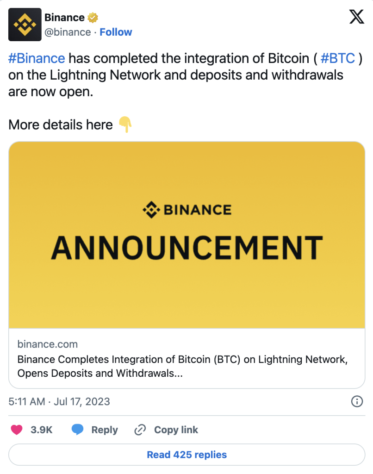Click the Binance logo in announcement card

click(187, 210)
